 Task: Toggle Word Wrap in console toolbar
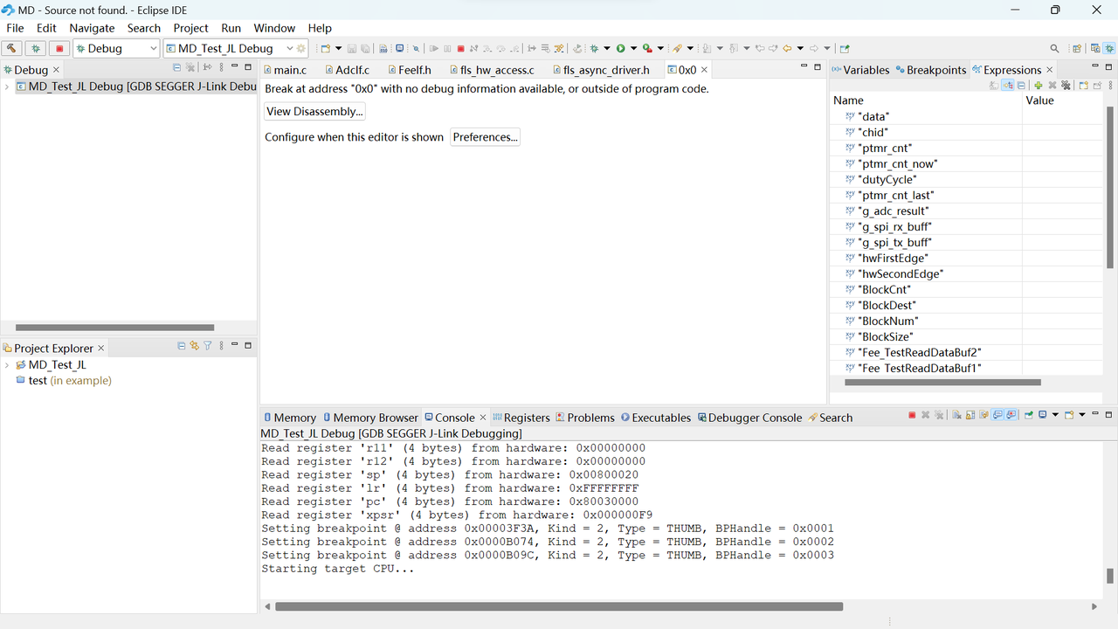(x=983, y=415)
